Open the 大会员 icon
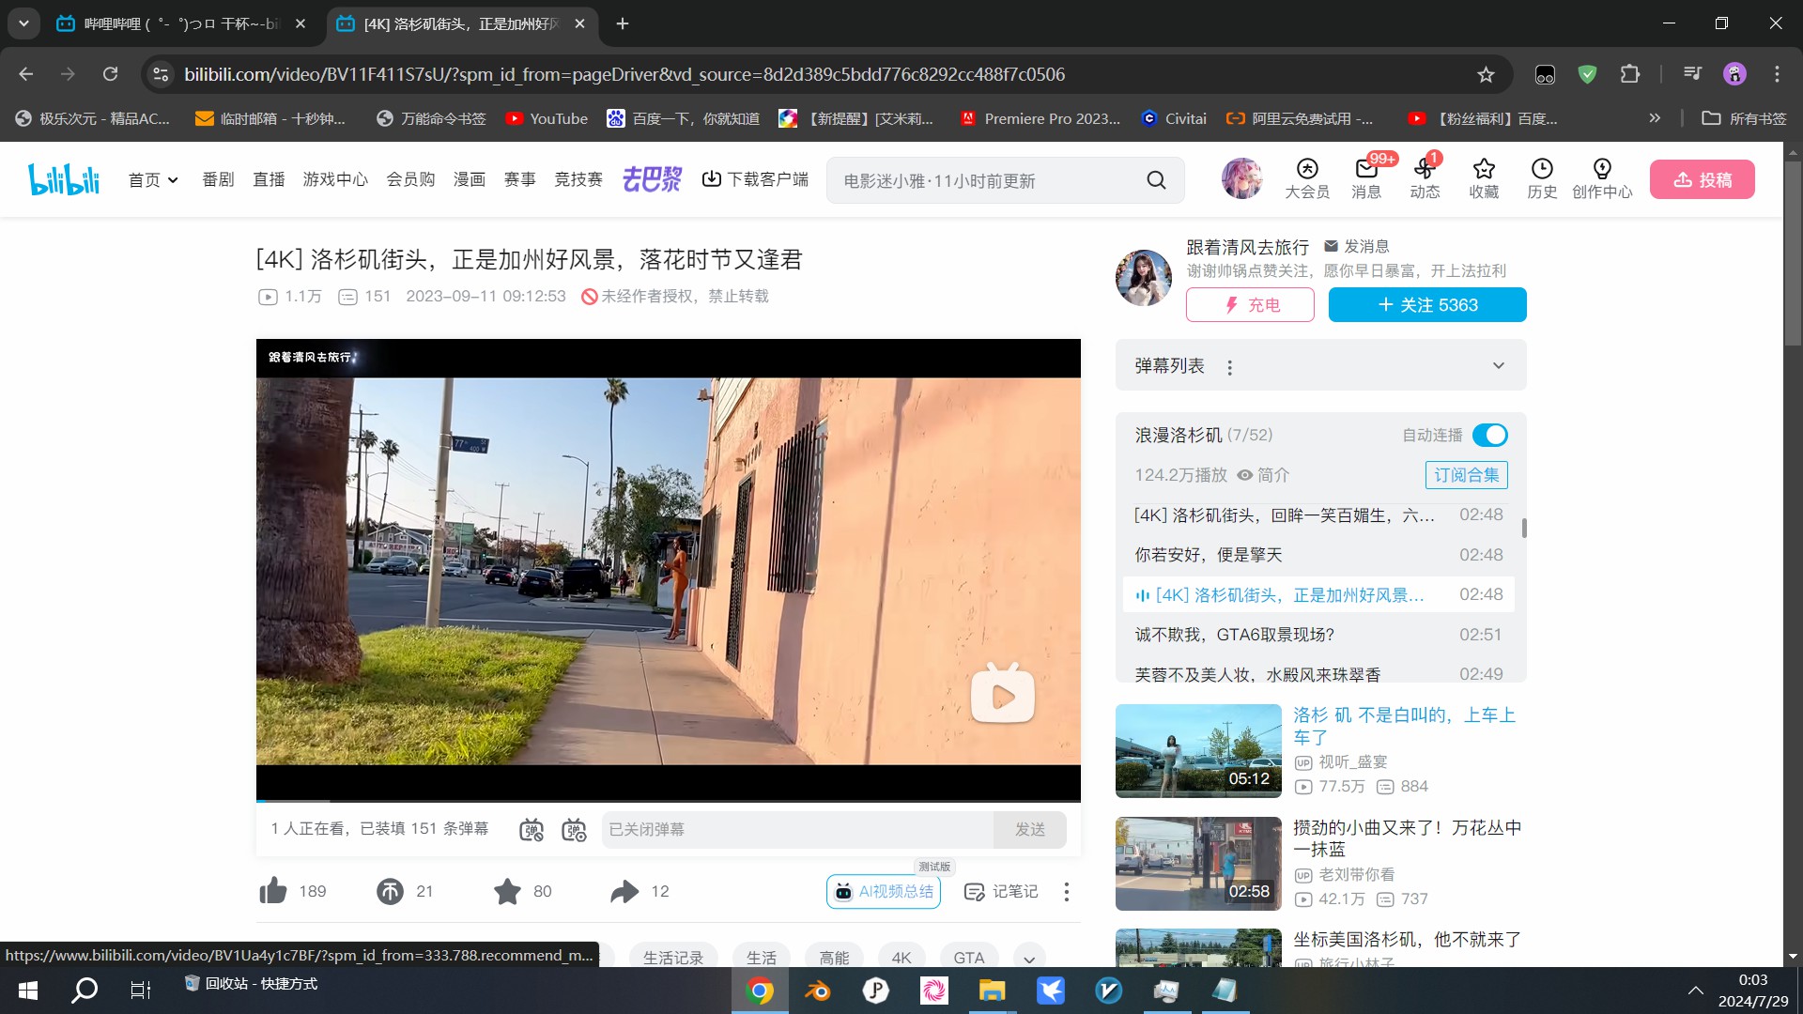This screenshot has height=1014, width=1803. click(1307, 178)
